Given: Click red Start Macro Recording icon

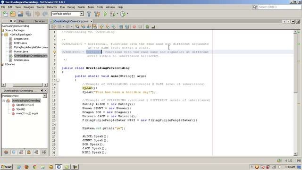Looking at the screenshot, I should point(134,27).
